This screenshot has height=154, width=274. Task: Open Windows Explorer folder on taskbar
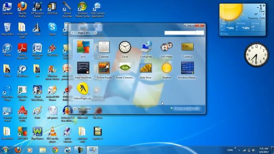tap(42, 150)
